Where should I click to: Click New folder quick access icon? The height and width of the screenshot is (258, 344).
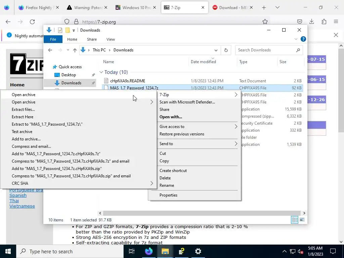[68, 30]
